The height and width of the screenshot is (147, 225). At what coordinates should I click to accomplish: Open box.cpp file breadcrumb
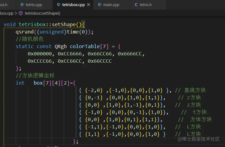tap(7, 13)
